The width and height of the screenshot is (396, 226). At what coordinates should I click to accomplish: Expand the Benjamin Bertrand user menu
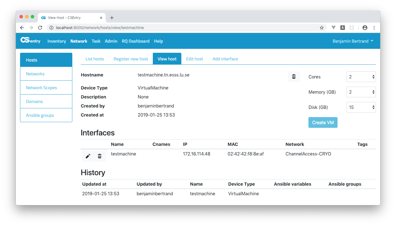click(353, 41)
